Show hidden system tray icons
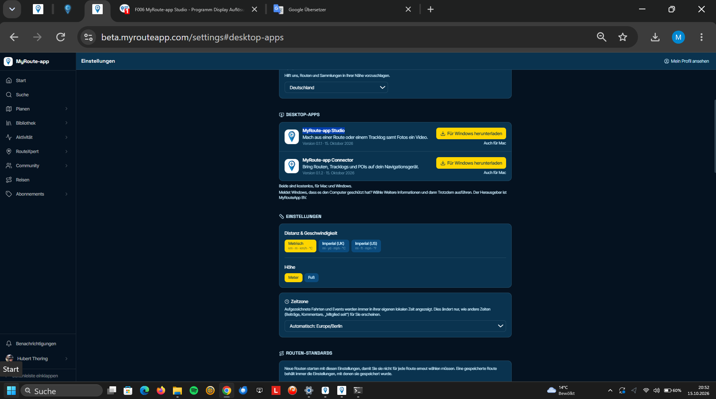This screenshot has height=399, width=716. [x=610, y=390]
